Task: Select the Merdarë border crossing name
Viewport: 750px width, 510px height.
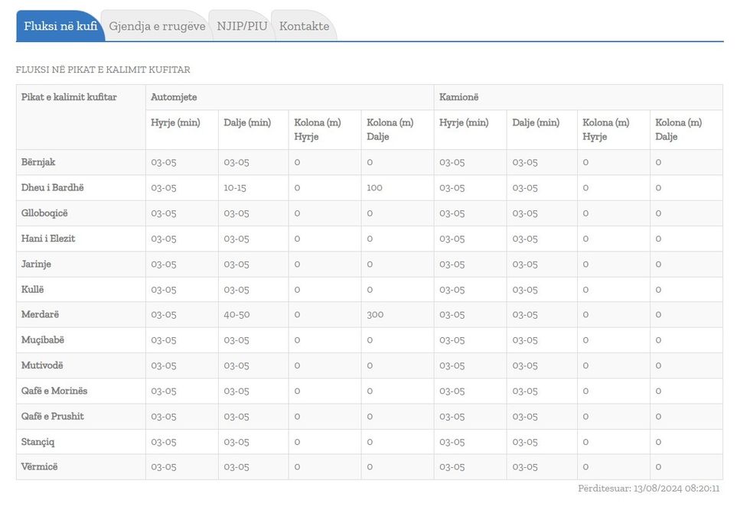Action: point(40,314)
